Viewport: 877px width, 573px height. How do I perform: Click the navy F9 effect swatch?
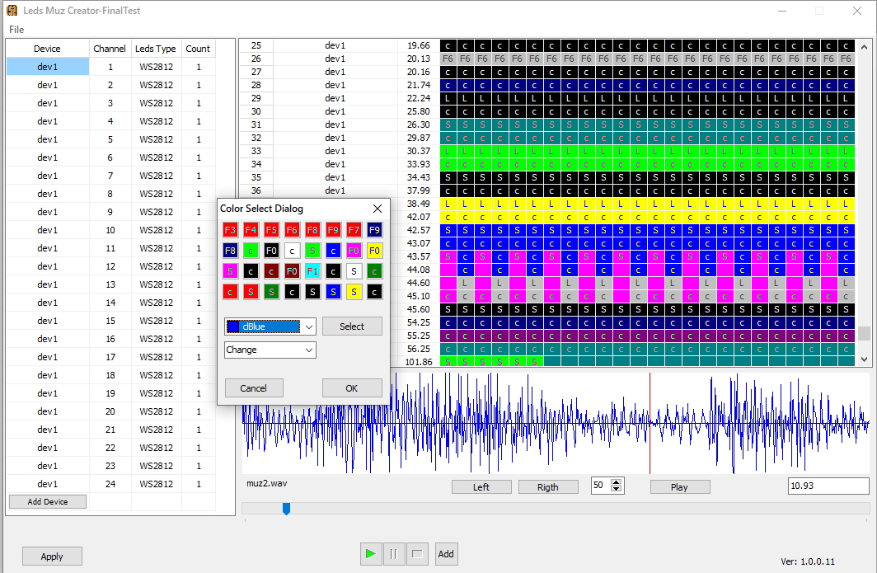(x=374, y=230)
